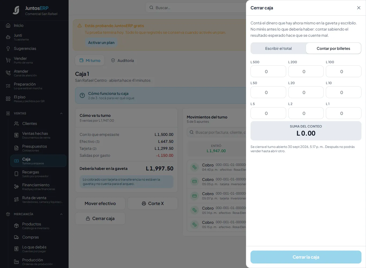Open El piso QR grid icon
The image size is (366, 268).
(x=8, y=99)
